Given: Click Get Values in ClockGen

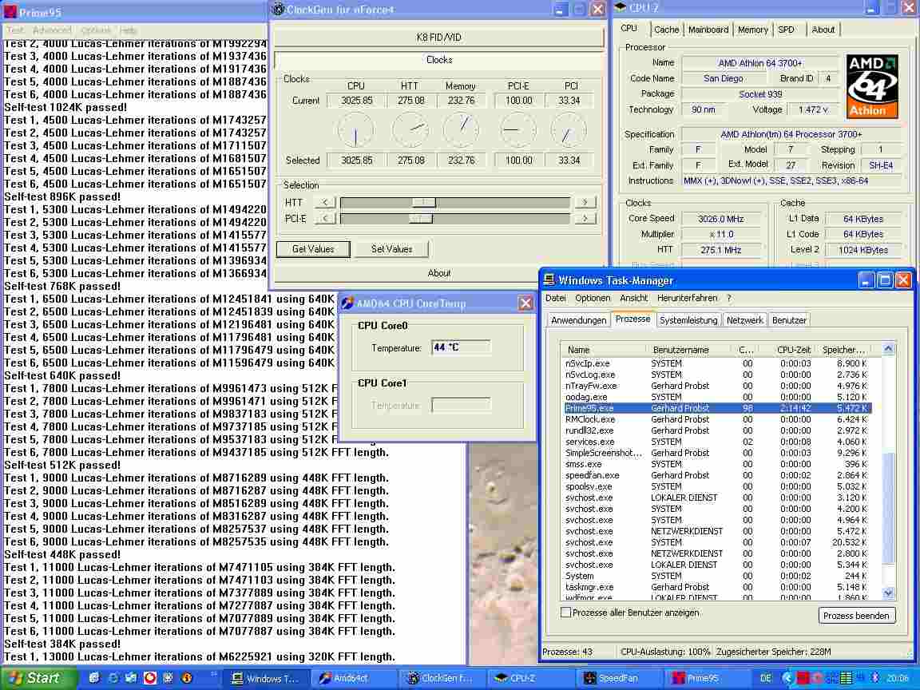Looking at the screenshot, I should pyautogui.click(x=313, y=249).
